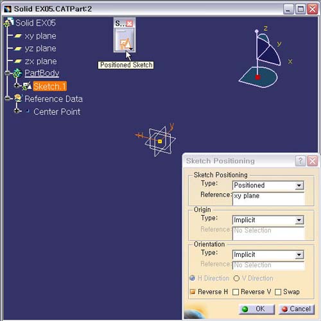This screenshot has height=321, width=321.
Task: Click the Reference Data folder icon
Action: [18, 98]
